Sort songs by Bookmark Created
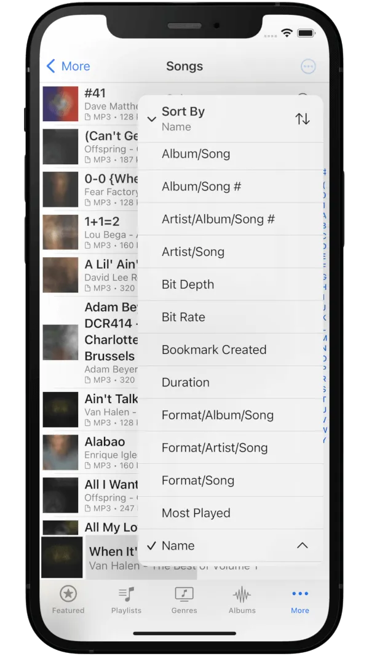This screenshot has width=369, height=656. point(230,350)
